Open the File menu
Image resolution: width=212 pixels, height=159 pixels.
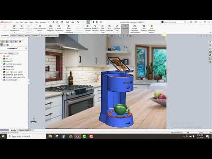17,22
